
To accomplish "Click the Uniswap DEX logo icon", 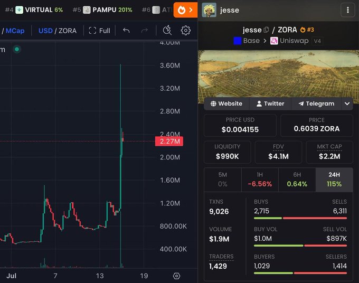I will tap(274, 41).
